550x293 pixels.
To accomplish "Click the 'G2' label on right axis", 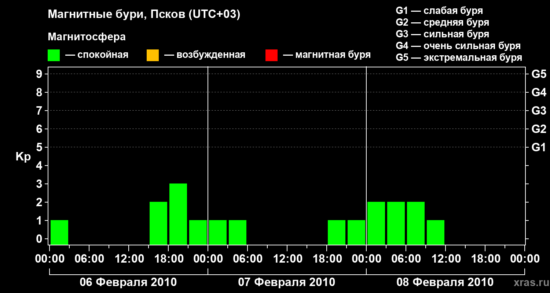I will [539, 129].
